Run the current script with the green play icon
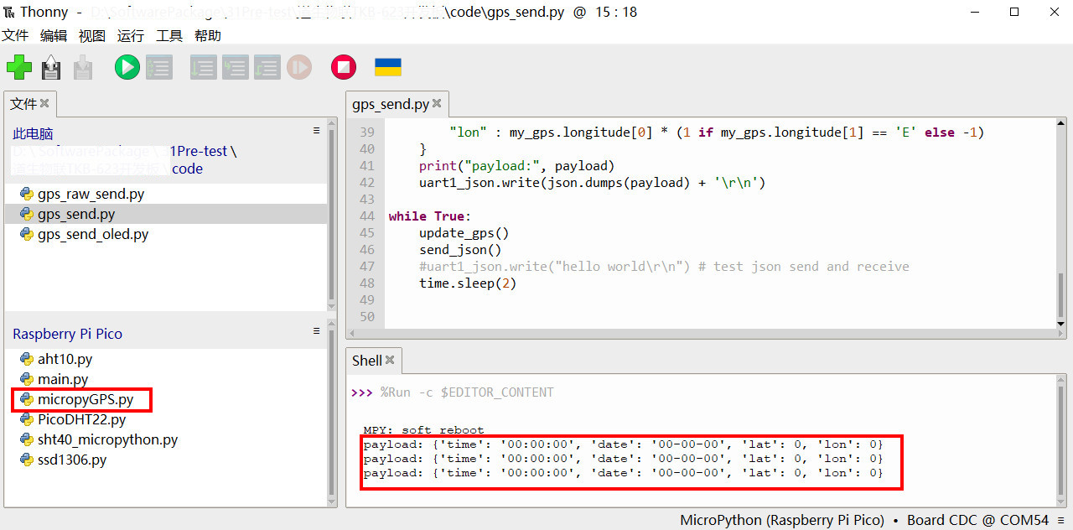The width and height of the screenshot is (1073, 530). pos(127,66)
